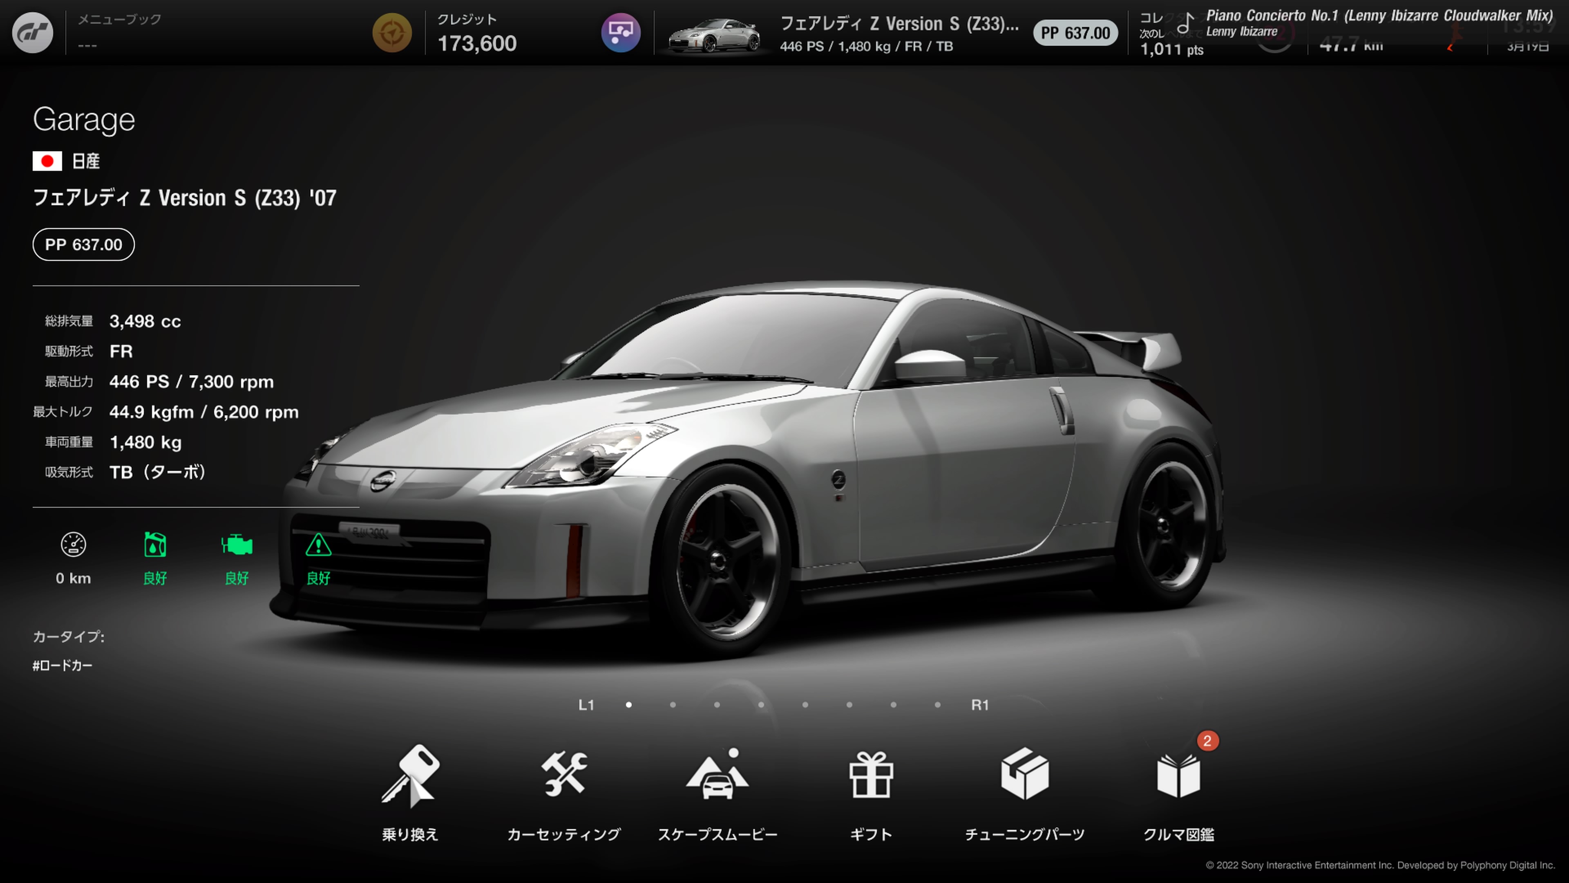Click the Japan flag icon
Image resolution: width=1569 pixels, height=883 pixels.
47,161
